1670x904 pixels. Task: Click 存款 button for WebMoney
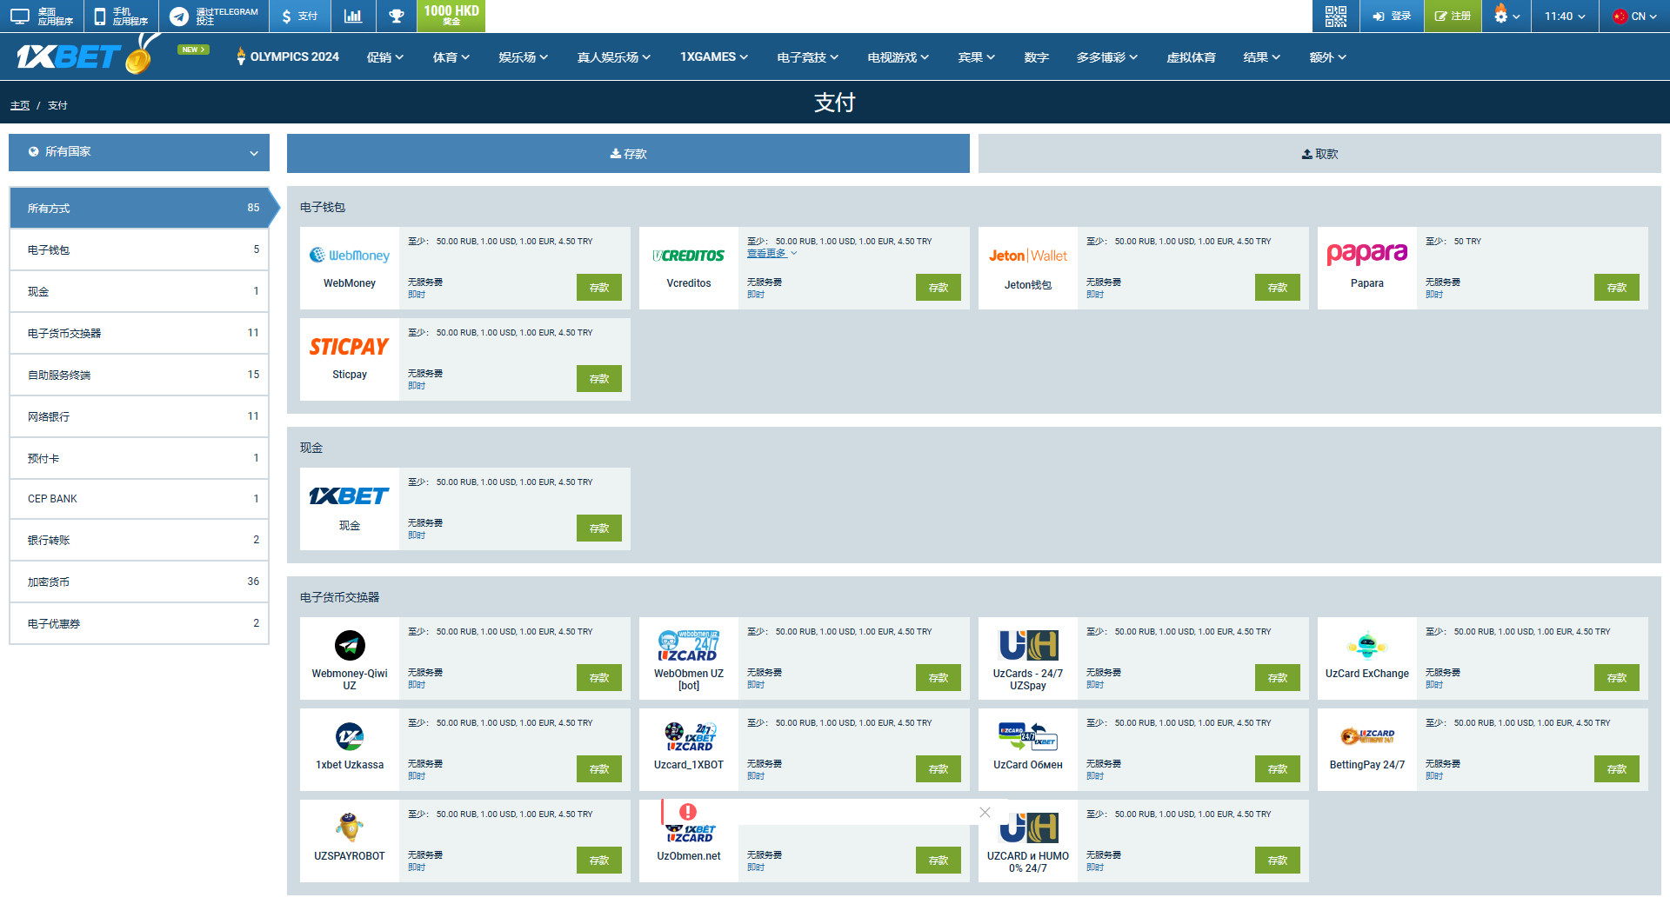pyautogui.click(x=599, y=288)
